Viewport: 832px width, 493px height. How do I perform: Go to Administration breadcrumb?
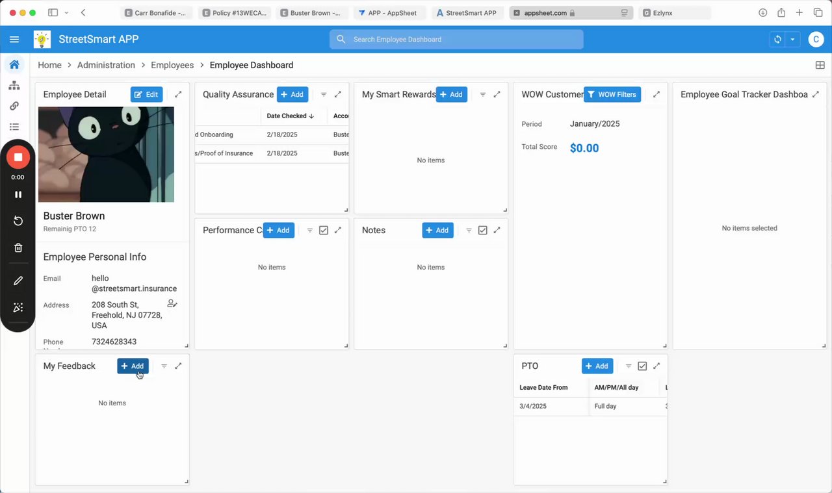tap(106, 65)
